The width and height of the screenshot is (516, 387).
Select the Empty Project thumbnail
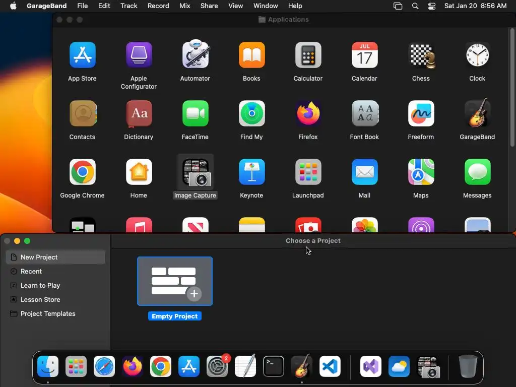[175, 281]
